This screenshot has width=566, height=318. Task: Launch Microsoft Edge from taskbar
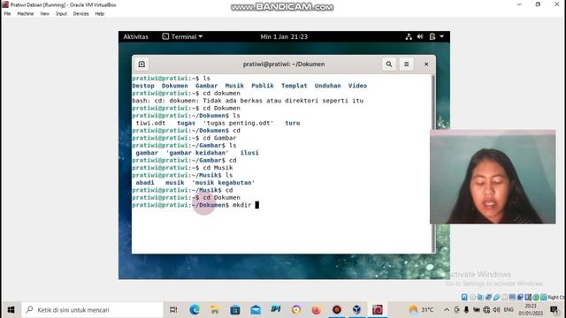(195, 310)
